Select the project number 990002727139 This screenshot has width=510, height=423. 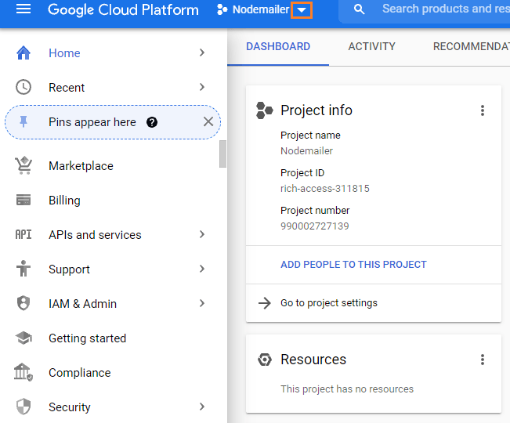(x=315, y=226)
